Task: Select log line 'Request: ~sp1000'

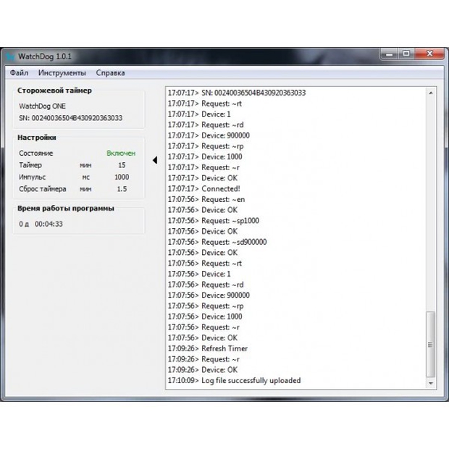Action: tap(214, 221)
